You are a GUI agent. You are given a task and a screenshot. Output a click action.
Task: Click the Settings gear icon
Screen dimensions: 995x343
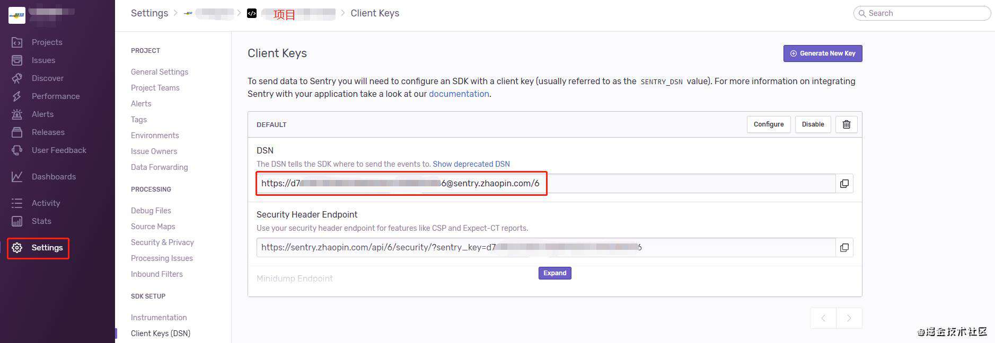coord(17,248)
